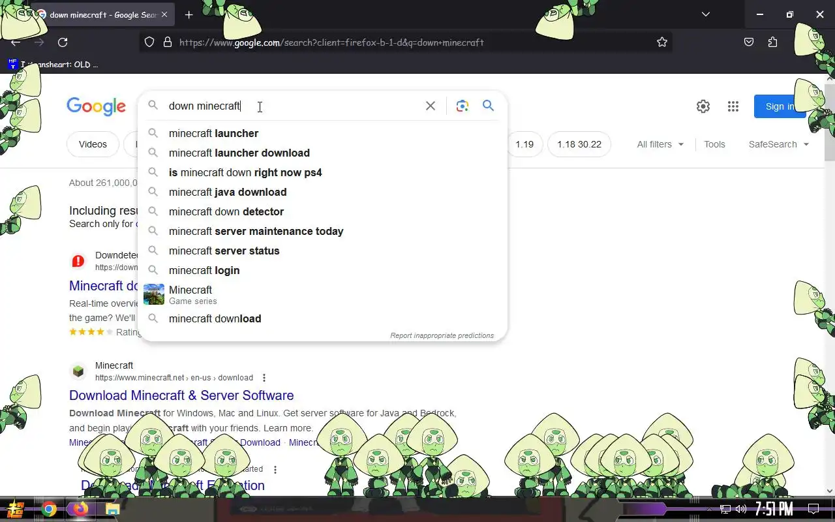Image resolution: width=835 pixels, height=522 pixels.
Task: Launch Chrome from the taskbar
Action: coord(49,509)
